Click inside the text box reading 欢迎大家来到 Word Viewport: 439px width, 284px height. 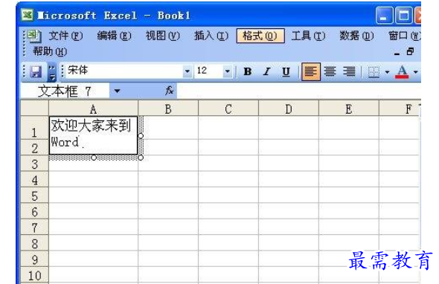[93, 135]
